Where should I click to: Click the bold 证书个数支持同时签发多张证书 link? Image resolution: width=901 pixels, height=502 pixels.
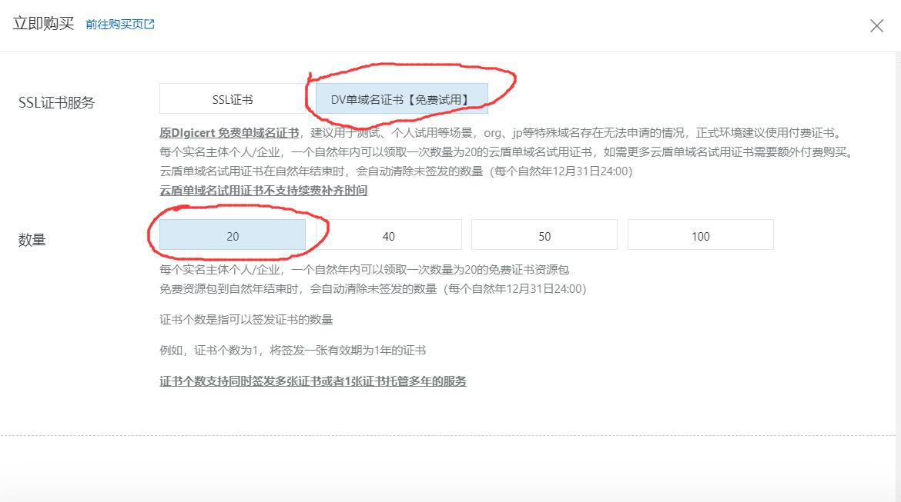pyautogui.click(x=313, y=381)
